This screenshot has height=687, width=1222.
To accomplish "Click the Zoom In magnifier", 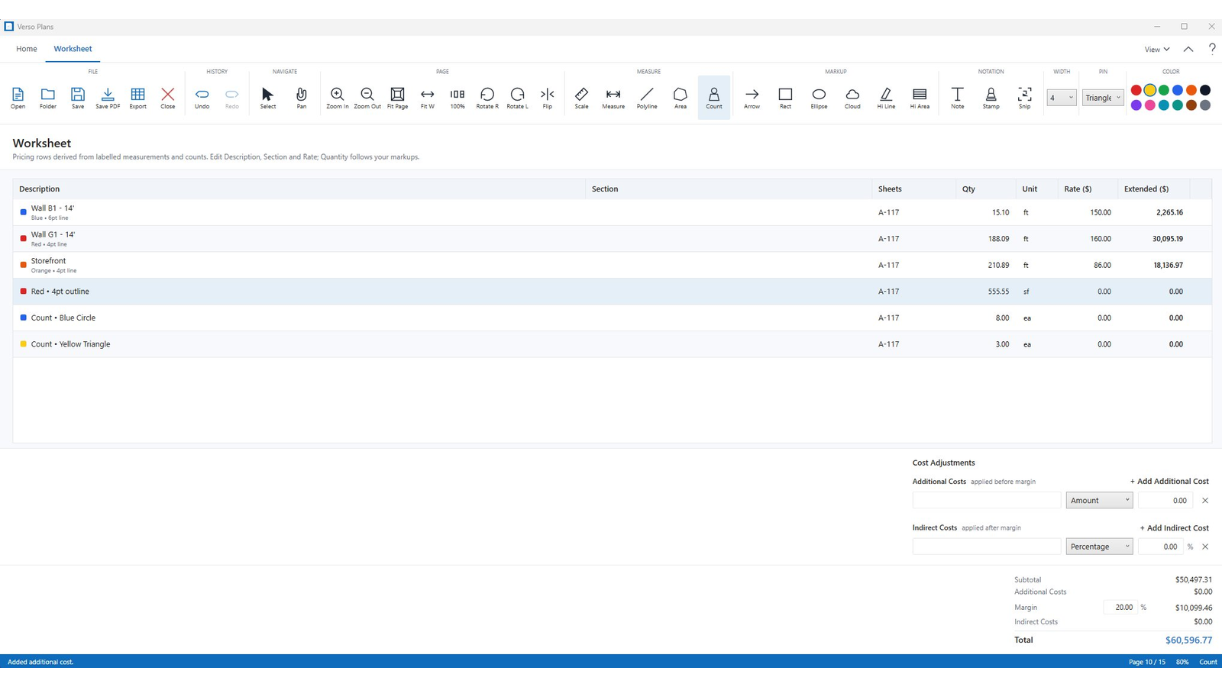I will 337,97.
